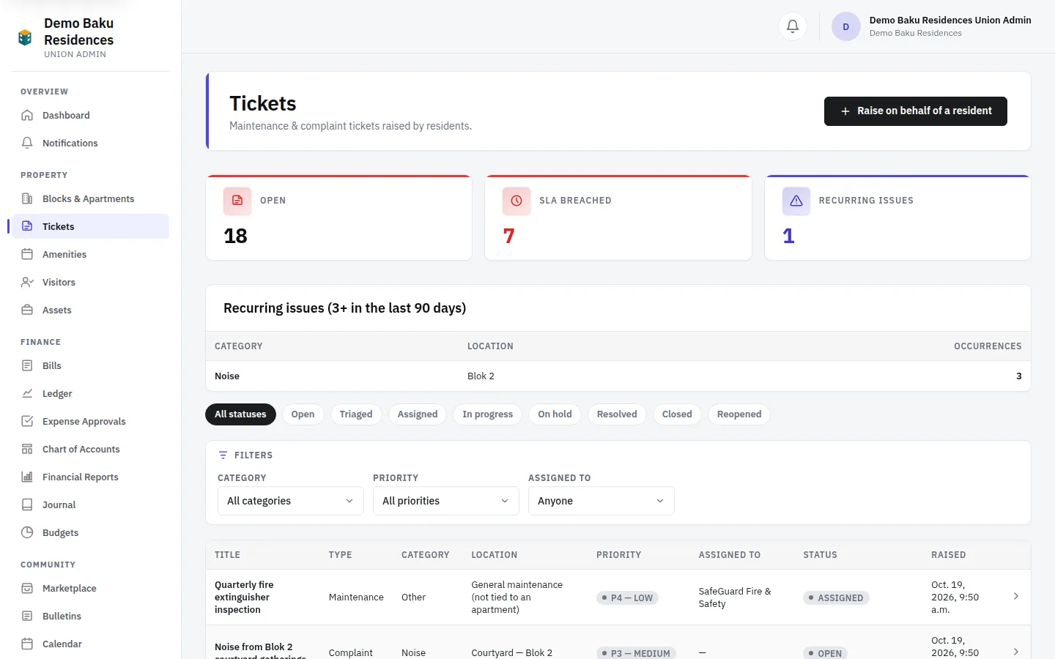Open the Assigned To 'Anyone' dropdown
Viewport: 1055px width, 659px height.
click(601, 501)
